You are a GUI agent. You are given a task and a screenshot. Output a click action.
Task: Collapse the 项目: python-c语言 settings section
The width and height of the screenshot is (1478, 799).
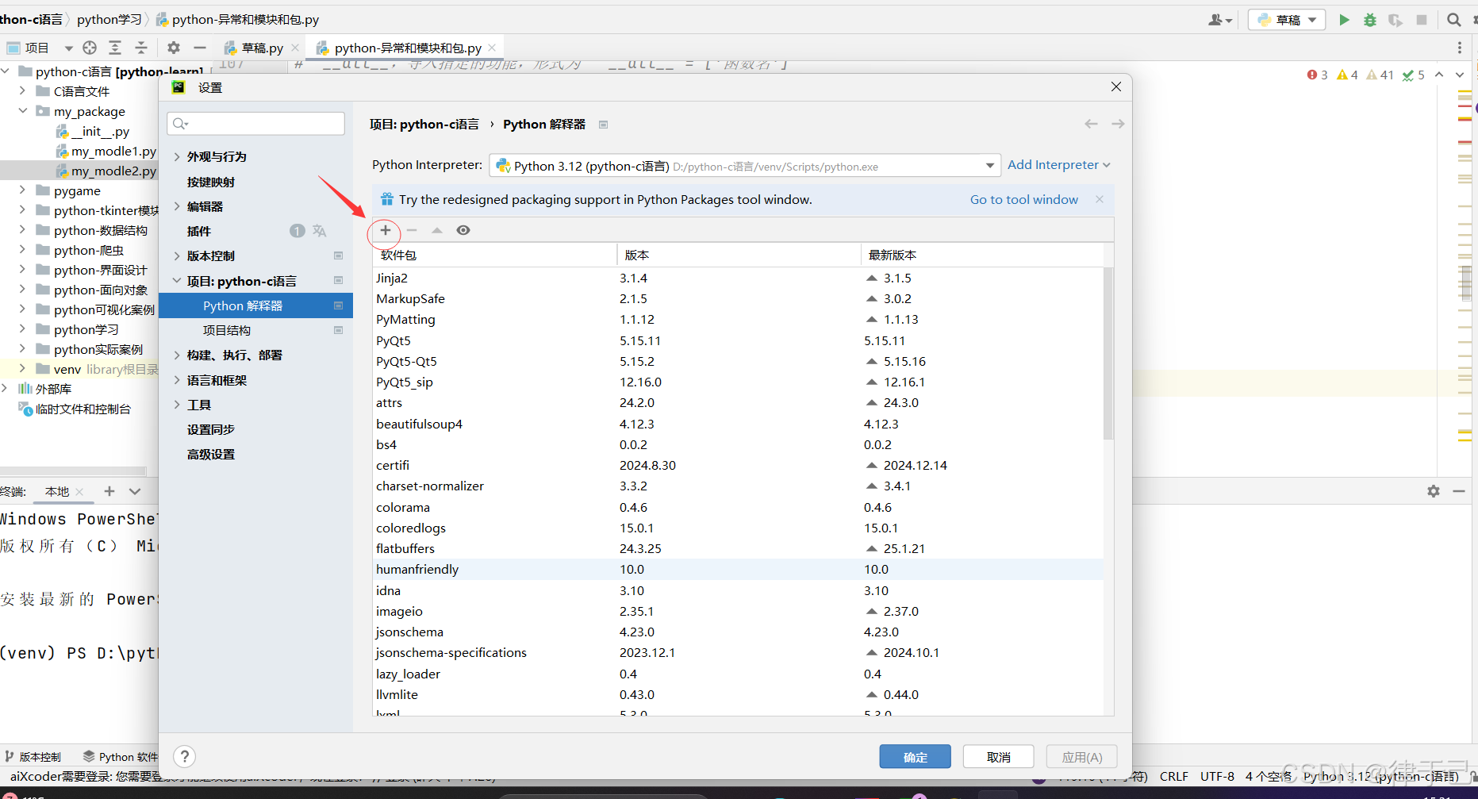pyautogui.click(x=177, y=281)
